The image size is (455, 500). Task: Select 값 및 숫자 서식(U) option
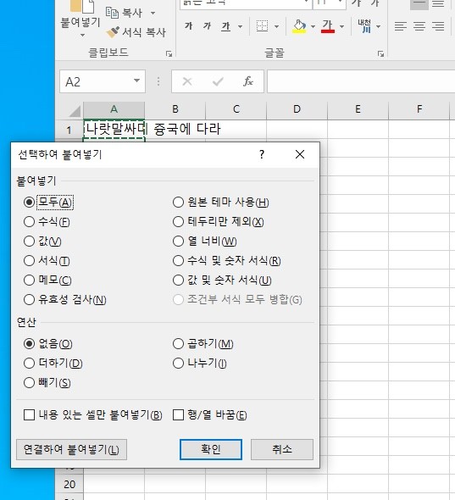tap(222, 281)
